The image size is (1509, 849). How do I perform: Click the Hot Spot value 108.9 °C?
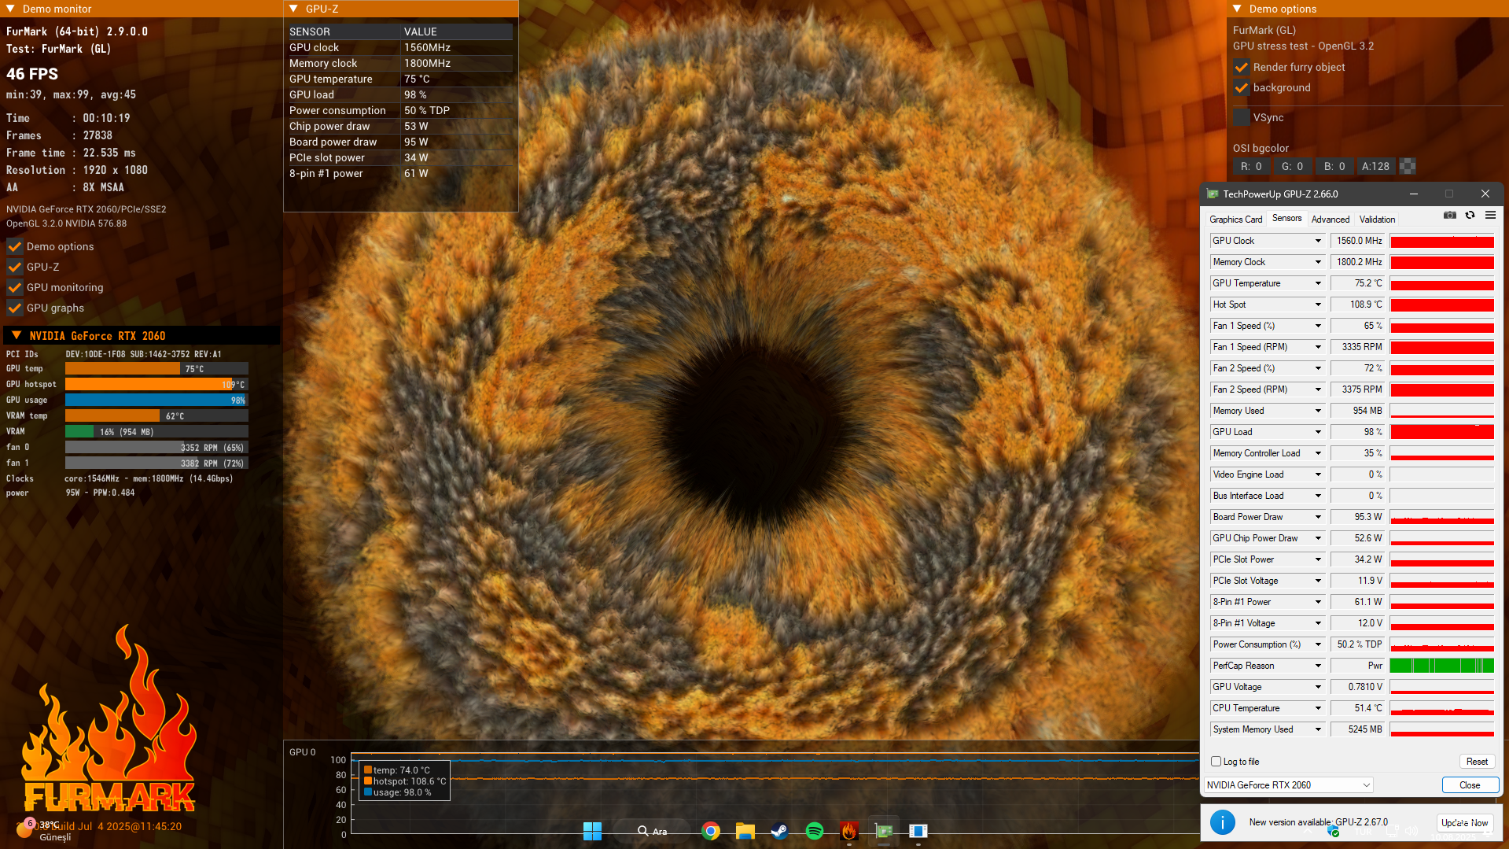pos(1356,305)
